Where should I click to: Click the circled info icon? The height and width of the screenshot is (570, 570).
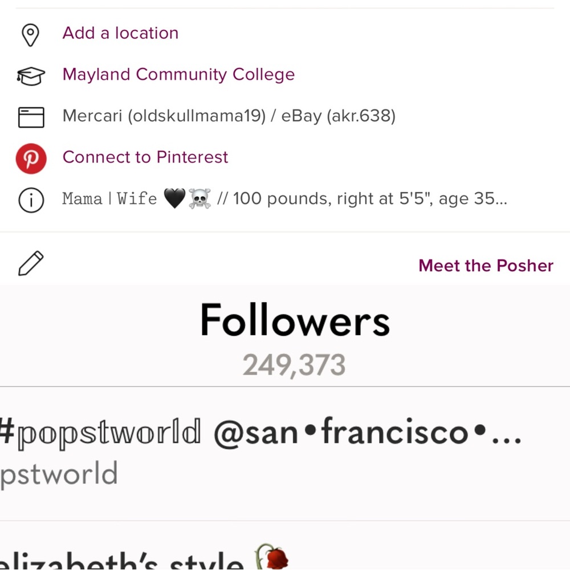pyautogui.click(x=31, y=200)
